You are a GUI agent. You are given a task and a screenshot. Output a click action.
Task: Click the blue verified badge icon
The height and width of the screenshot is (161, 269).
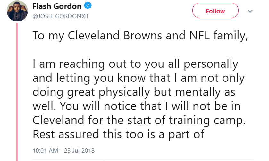click(88, 6)
